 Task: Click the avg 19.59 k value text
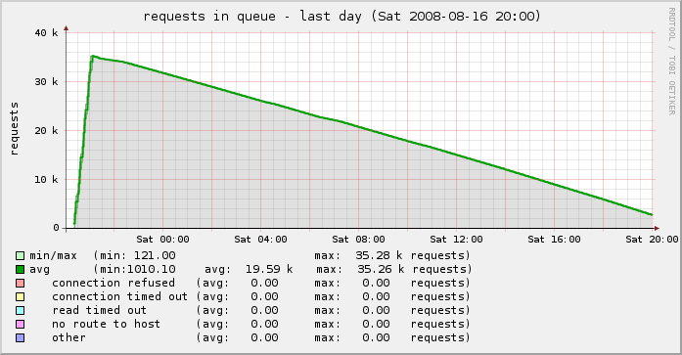(249, 269)
